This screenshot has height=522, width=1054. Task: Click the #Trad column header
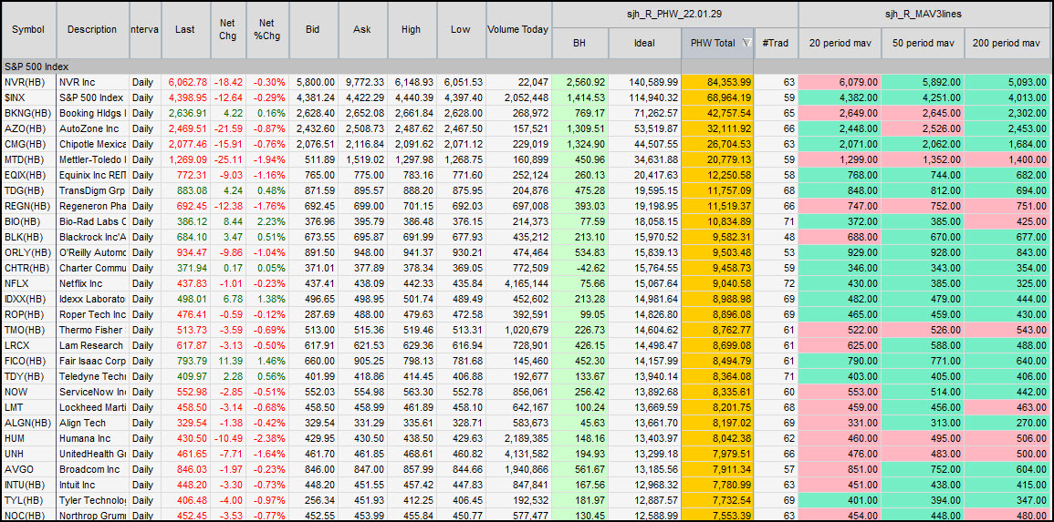point(776,43)
